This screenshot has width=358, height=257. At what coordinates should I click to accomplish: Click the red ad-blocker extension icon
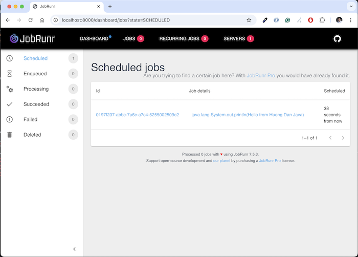pos(310,20)
